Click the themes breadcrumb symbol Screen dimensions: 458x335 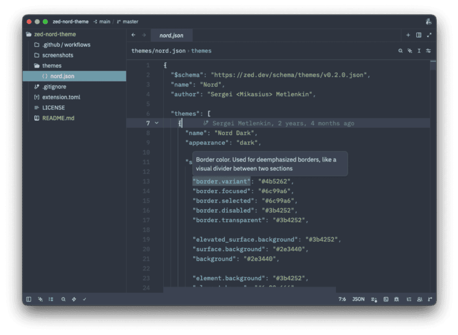coord(201,51)
